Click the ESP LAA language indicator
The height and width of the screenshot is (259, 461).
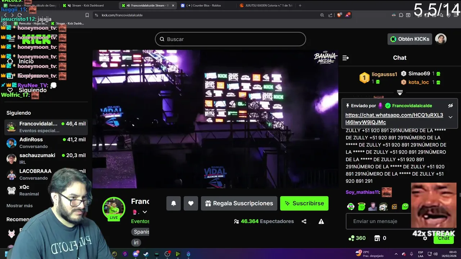421,254
